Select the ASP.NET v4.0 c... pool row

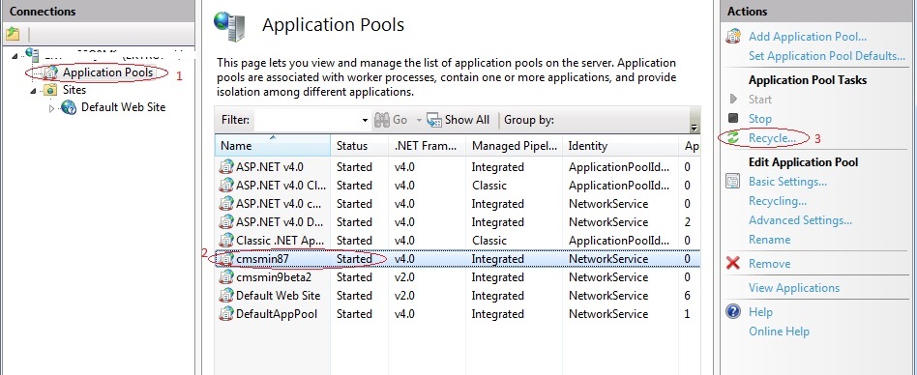(458, 204)
